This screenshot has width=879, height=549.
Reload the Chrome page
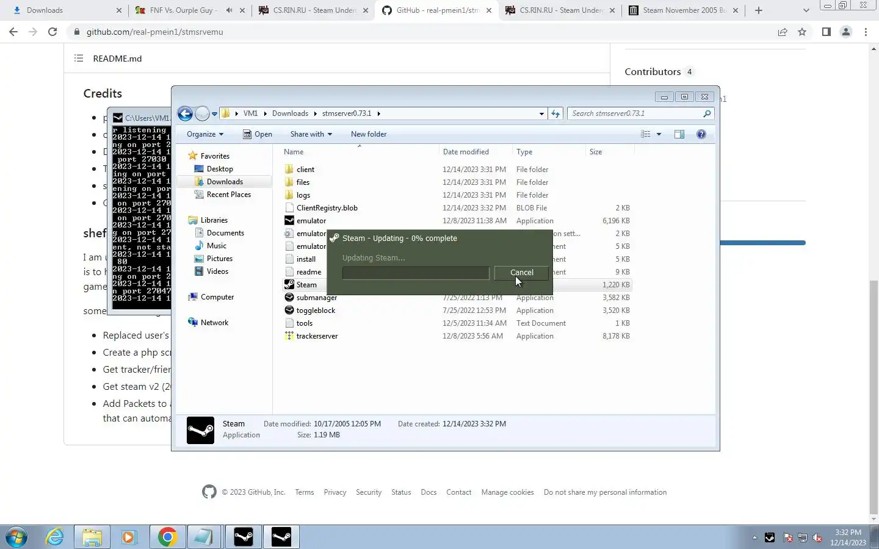(52, 32)
